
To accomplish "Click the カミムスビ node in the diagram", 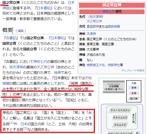I will tap(120, 125).
